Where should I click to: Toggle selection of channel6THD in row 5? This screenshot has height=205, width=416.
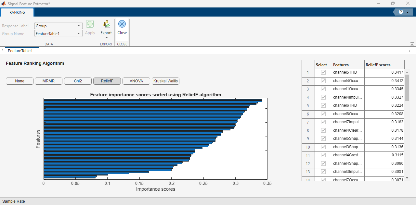[x=323, y=105]
